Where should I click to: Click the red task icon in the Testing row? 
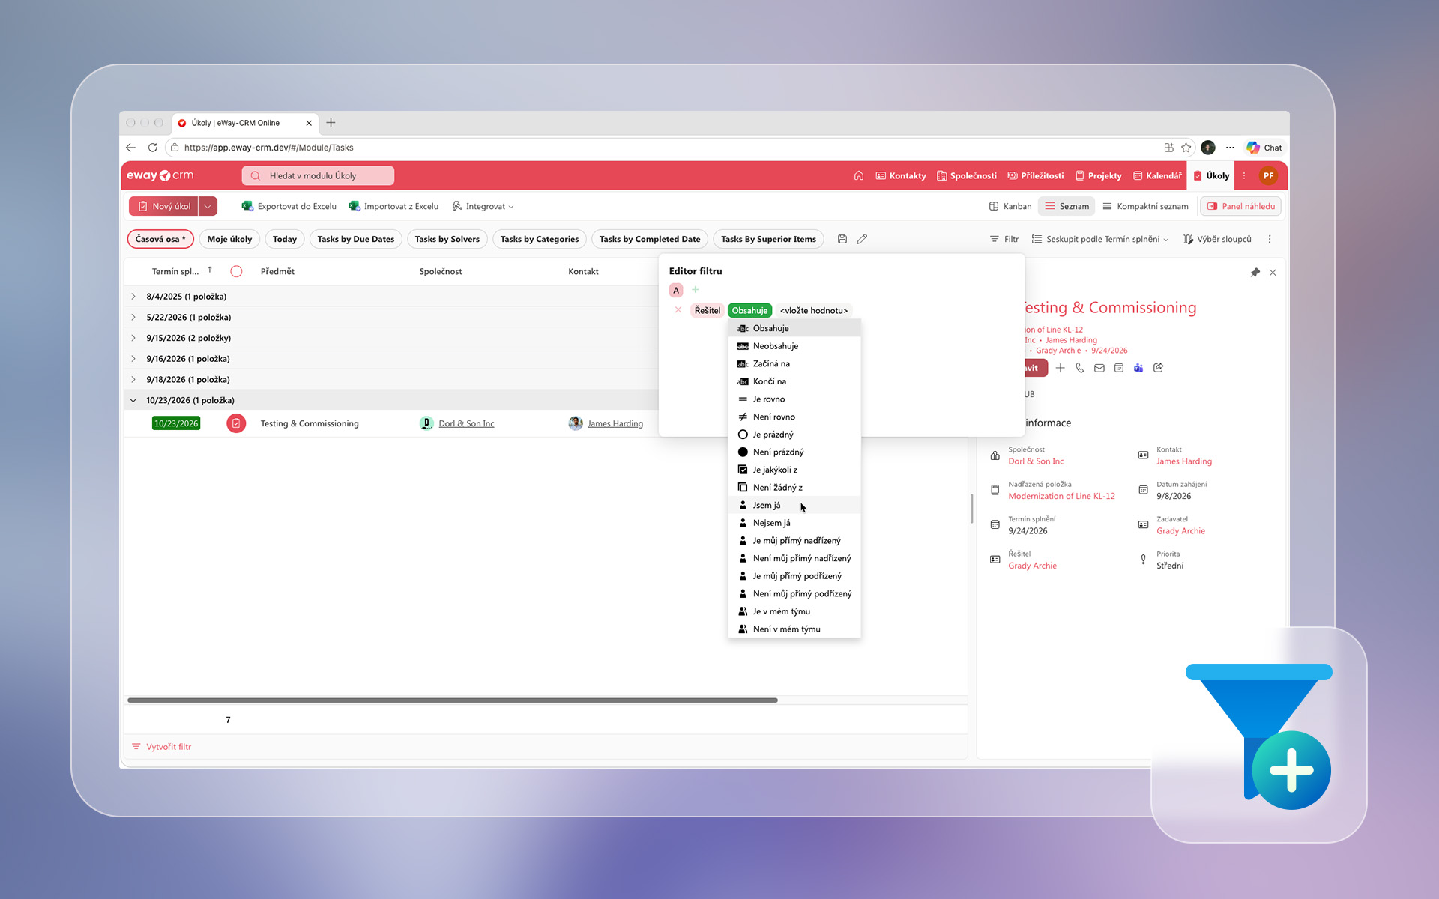pyautogui.click(x=236, y=423)
